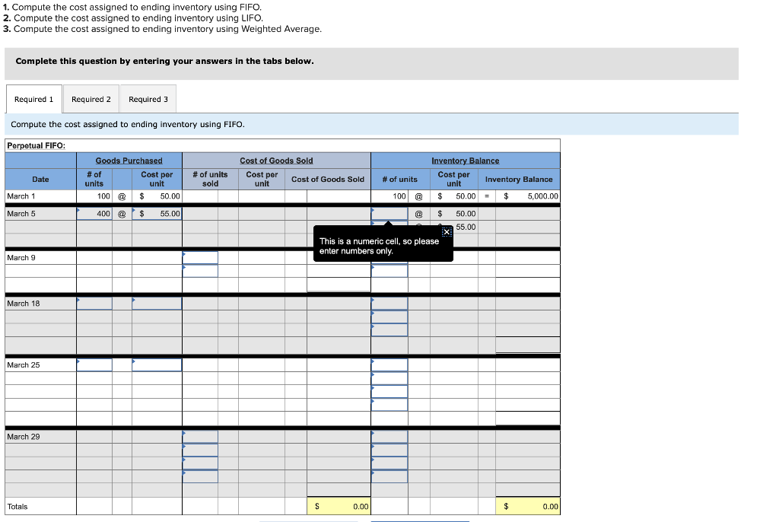Select the Required 1 tab
Viewport: 779px width, 522px height.
(33, 99)
